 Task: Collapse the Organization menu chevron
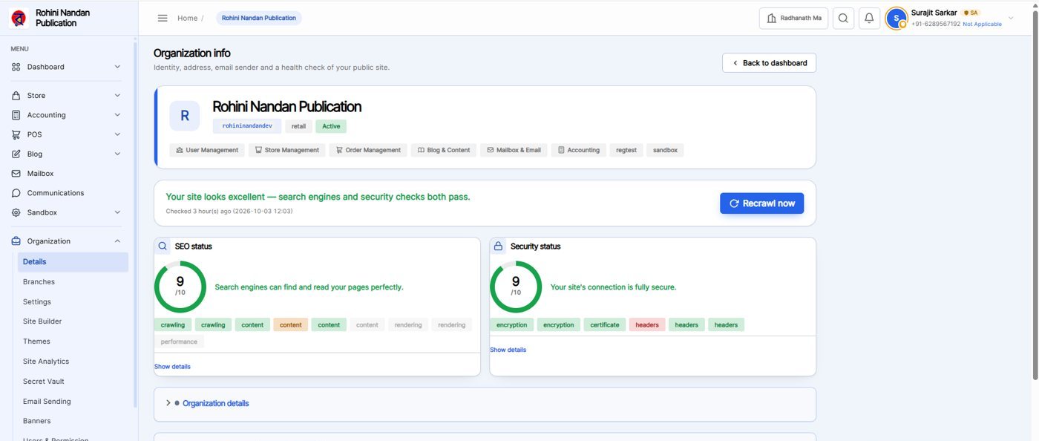(x=117, y=241)
